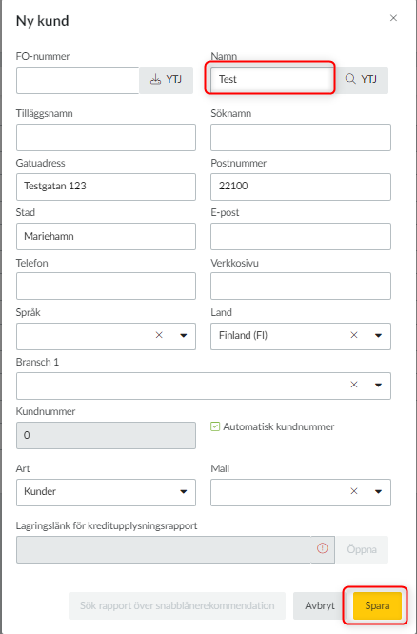Click the yellow Spara button

377,605
